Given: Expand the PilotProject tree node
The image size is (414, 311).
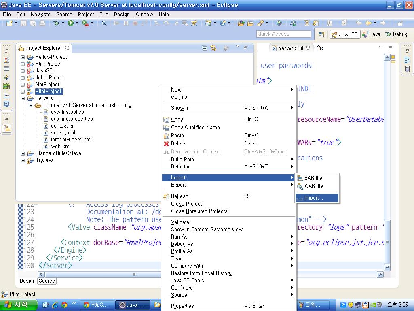Looking at the screenshot, I should (x=23, y=92).
